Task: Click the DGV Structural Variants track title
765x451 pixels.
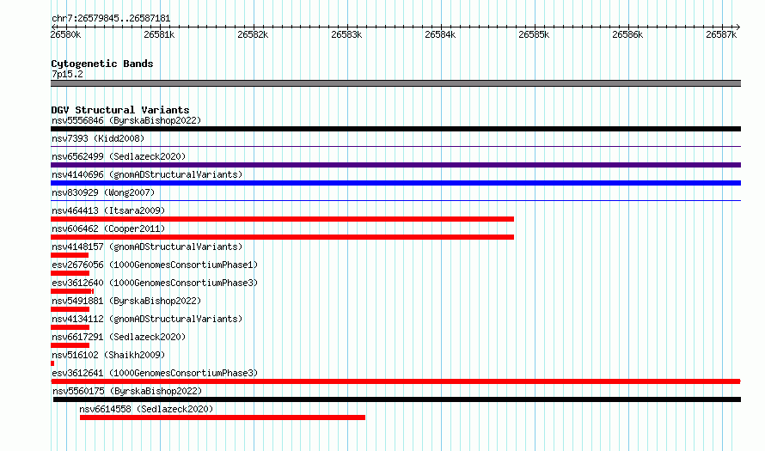Action: coord(120,110)
